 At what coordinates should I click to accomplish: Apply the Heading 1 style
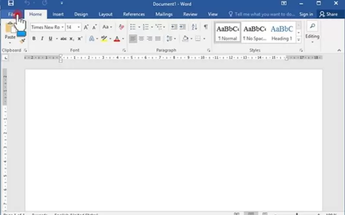282,33
